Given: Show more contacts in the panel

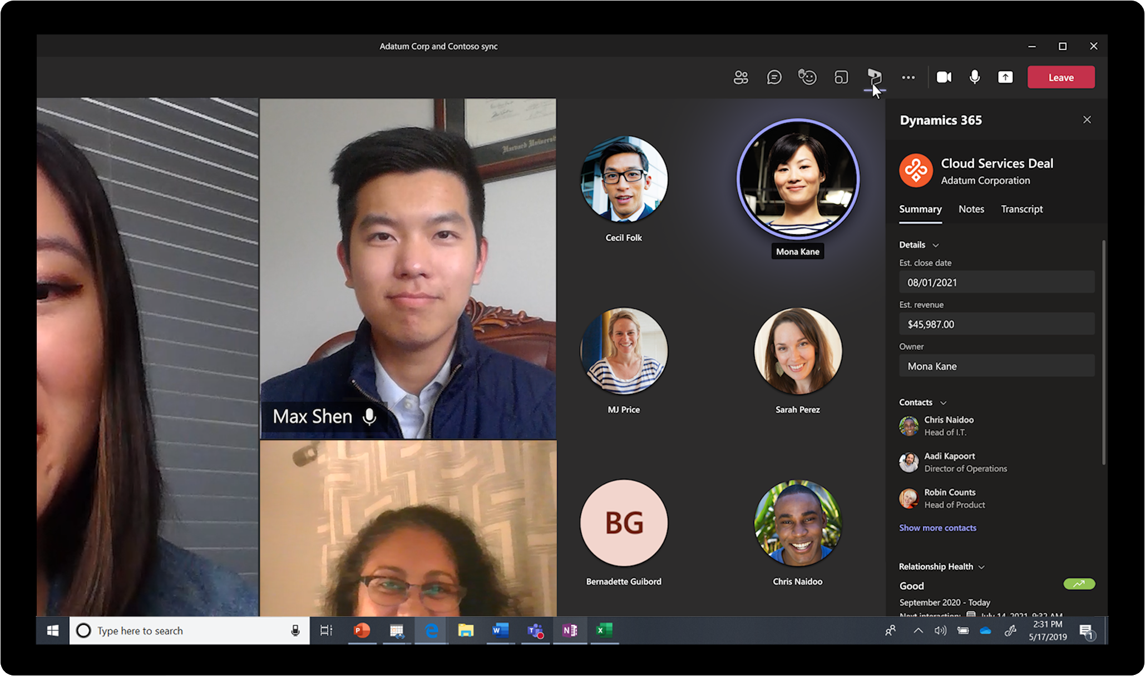Looking at the screenshot, I should point(937,528).
